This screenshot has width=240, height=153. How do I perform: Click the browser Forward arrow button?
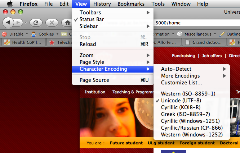[x=18, y=23]
